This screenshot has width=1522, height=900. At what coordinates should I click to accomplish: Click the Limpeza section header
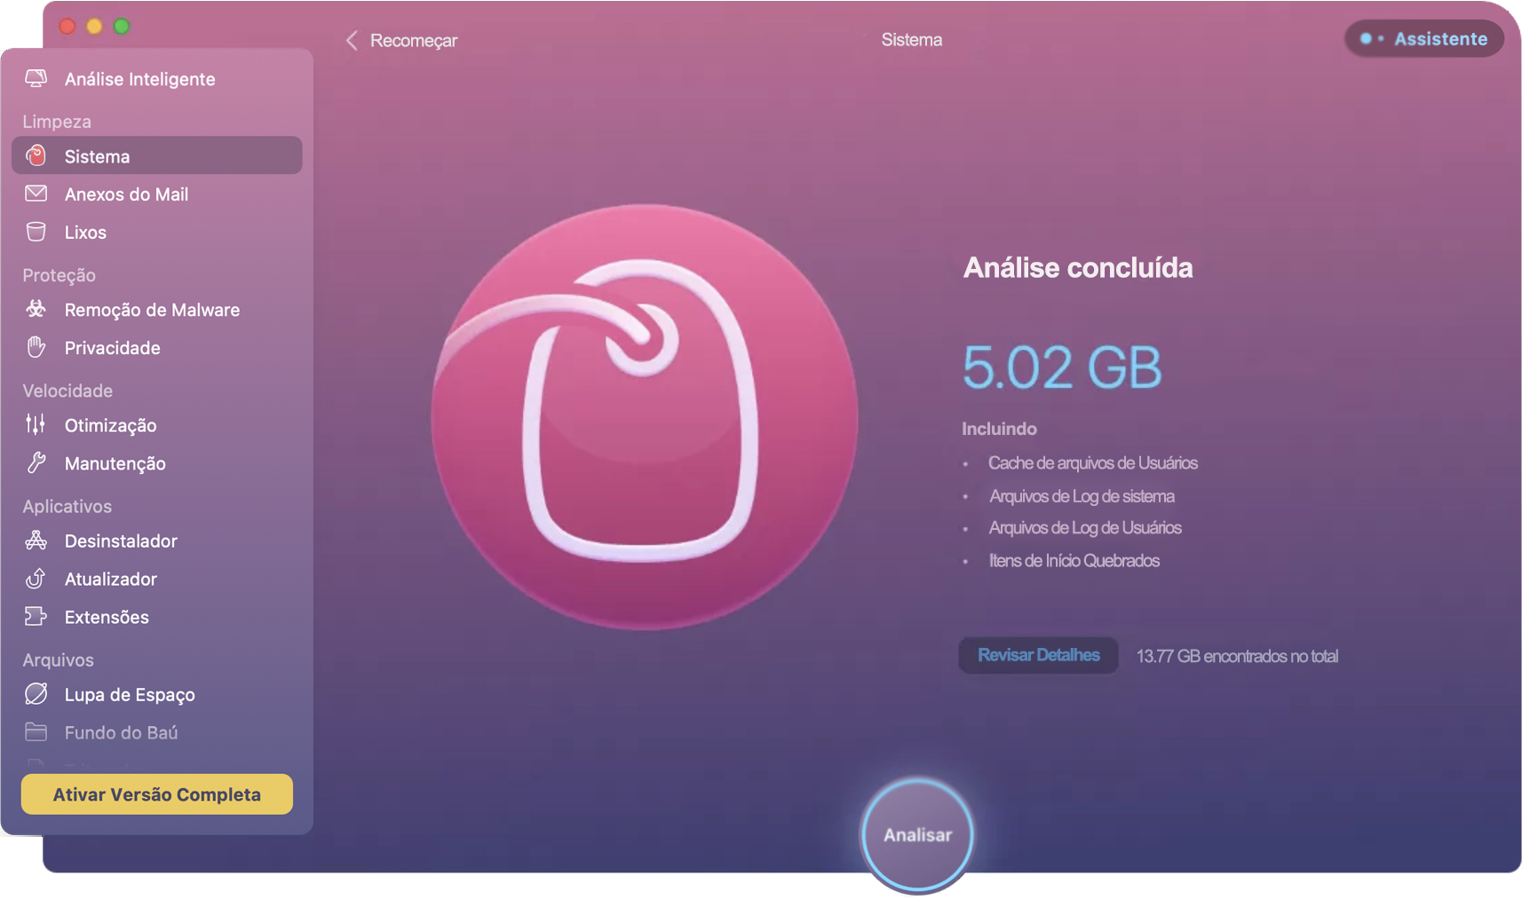57,121
